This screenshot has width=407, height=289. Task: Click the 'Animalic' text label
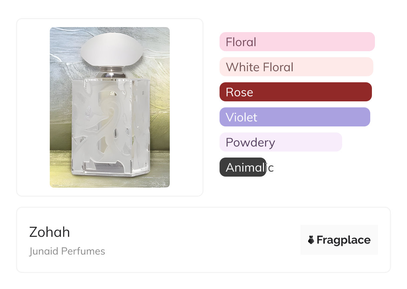[x=250, y=167]
